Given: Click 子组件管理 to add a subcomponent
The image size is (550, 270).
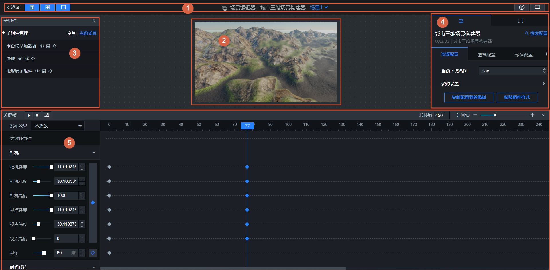Looking at the screenshot, I should pyautogui.click(x=15, y=33).
